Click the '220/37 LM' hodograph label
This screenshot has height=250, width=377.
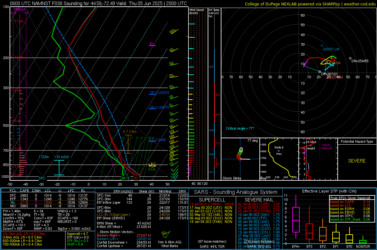tap(331, 49)
